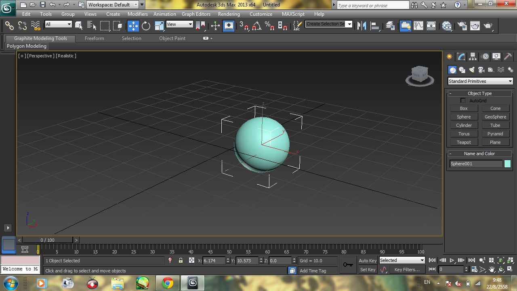Screen dimensions: 517x291
Task: Toggle the selection lock padlock
Action: point(181,261)
